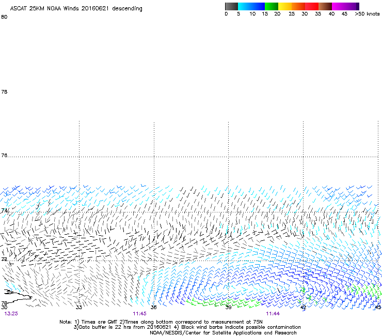Click the purple time stamp '11:45'
This screenshot has width=382, height=336.
point(139,314)
